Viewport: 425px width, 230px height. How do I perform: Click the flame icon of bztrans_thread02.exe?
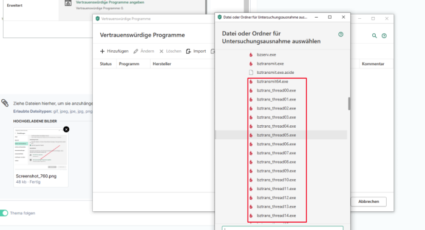pos(251,108)
